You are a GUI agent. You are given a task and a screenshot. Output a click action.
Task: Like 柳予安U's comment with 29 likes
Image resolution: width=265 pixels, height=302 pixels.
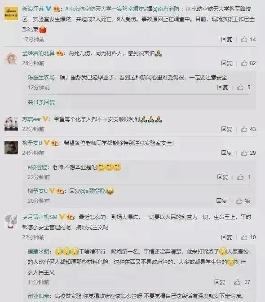[244, 153]
